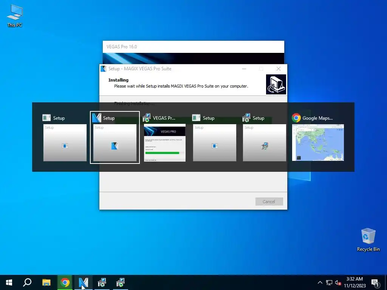Click the installer icon beside VEGAS Pr... label
The height and width of the screenshot is (290, 387).
pyautogui.click(x=147, y=118)
